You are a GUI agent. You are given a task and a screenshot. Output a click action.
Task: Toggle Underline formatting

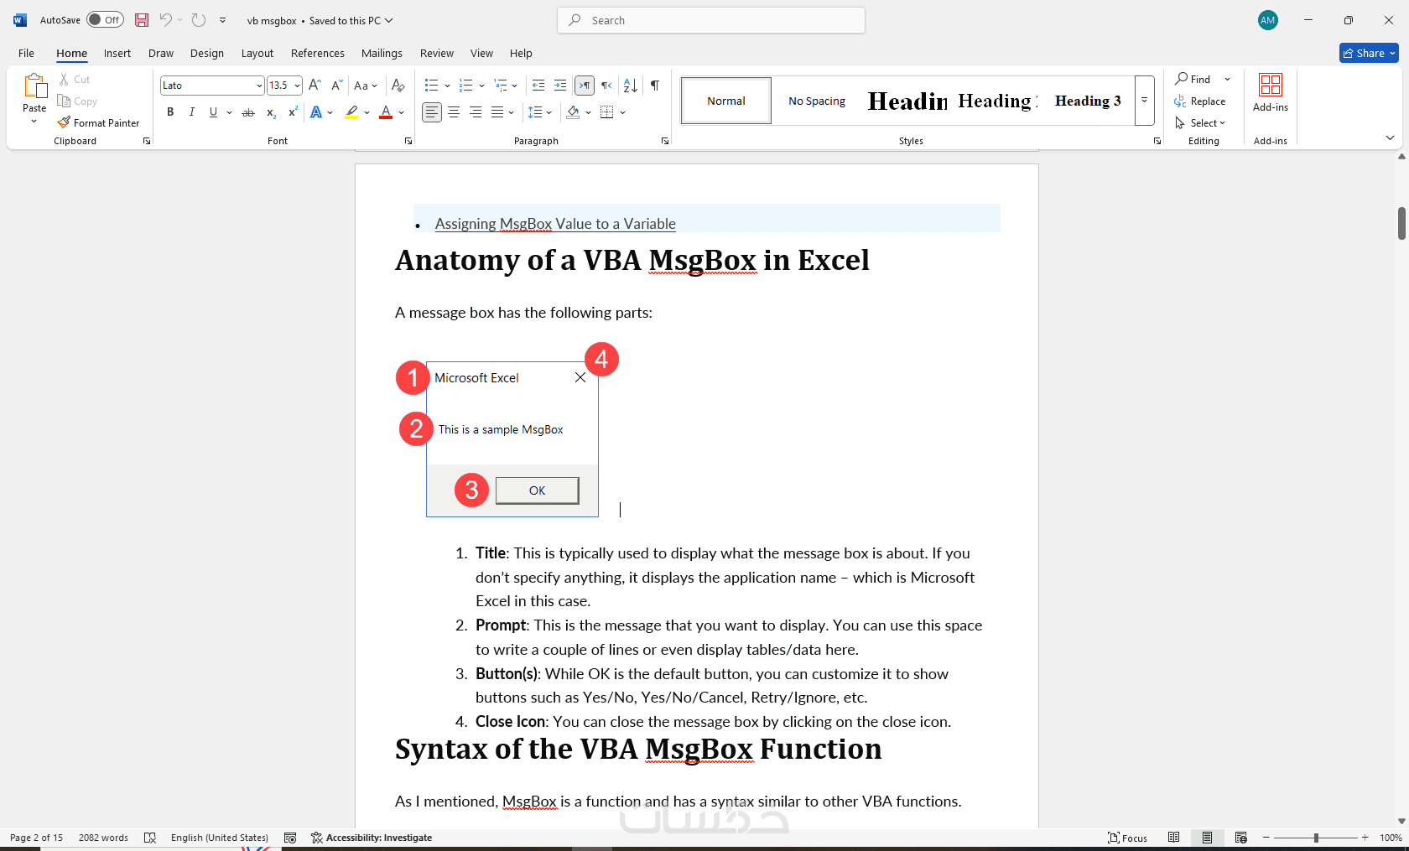point(214,112)
